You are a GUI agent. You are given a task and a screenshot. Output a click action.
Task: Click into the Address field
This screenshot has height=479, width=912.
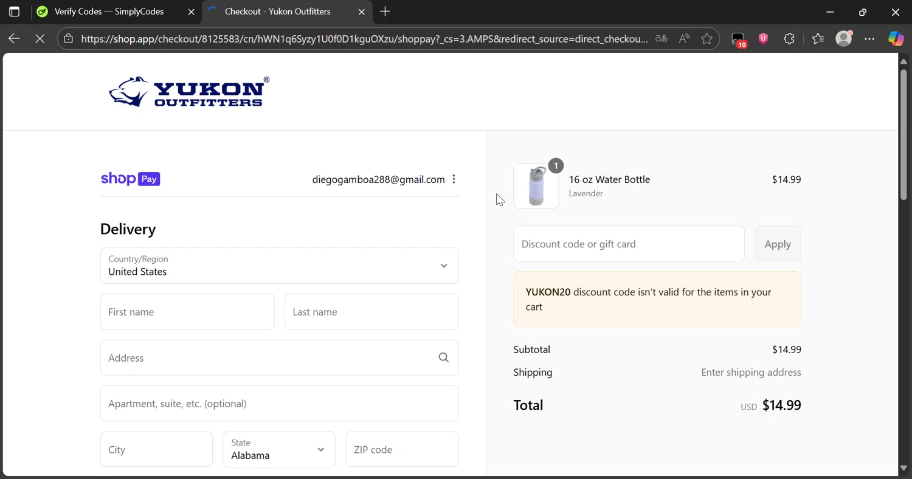279,357
